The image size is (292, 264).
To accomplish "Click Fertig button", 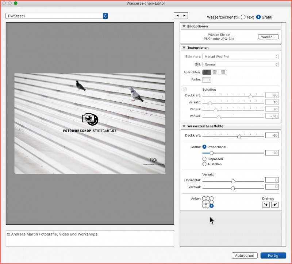I will tap(273, 256).
